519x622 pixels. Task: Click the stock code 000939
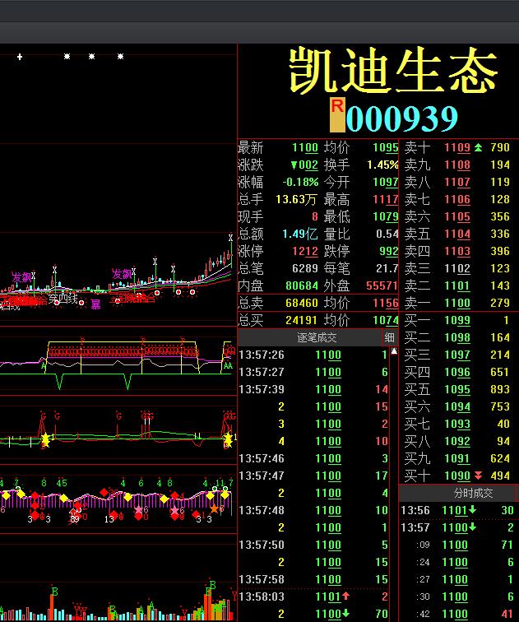pos(402,118)
